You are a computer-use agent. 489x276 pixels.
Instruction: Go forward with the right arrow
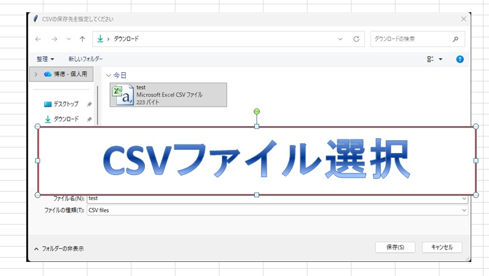(54, 39)
